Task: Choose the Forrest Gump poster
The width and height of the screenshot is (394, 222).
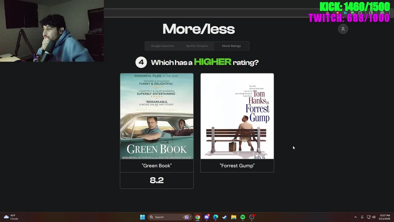Action: click(x=237, y=116)
